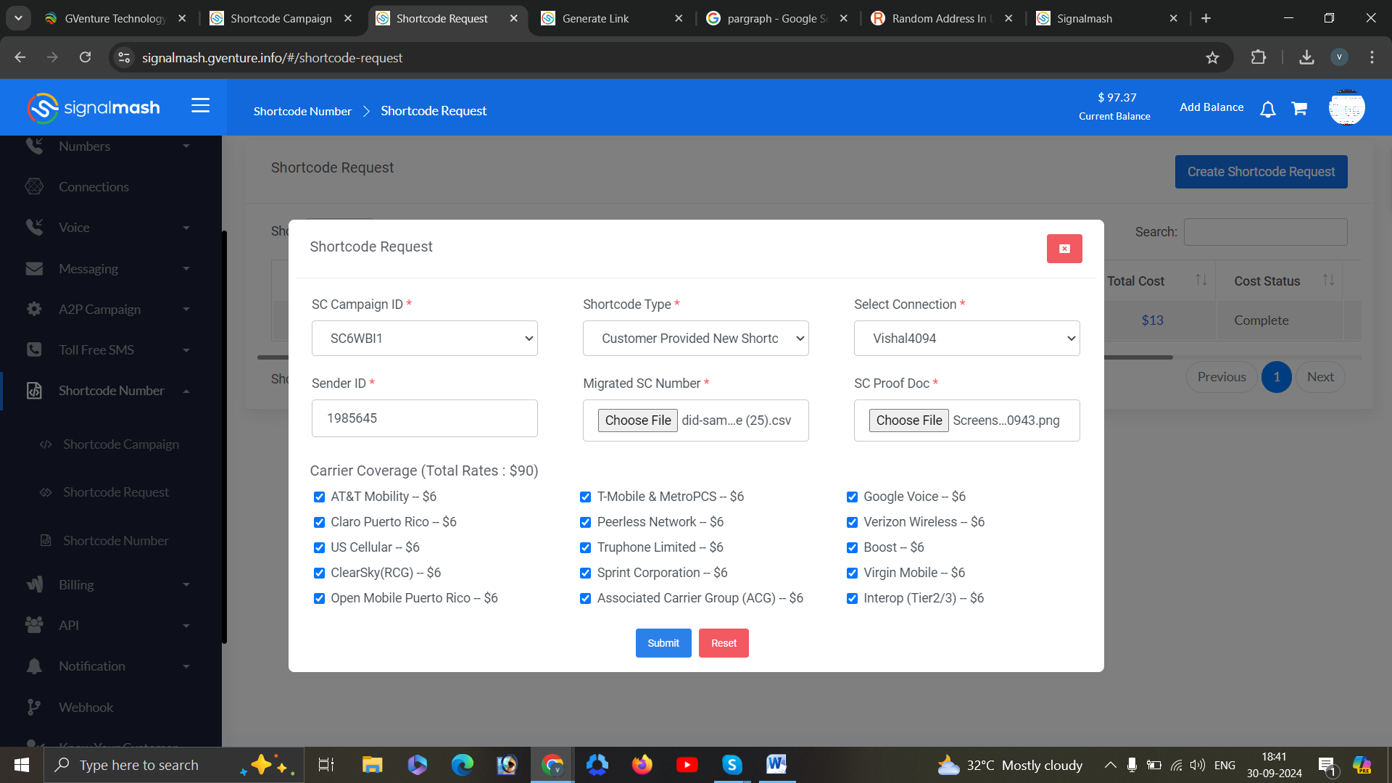The height and width of the screenshot is (783, 1392).
Task: Open Shortcode Campaign in the sidebar
Action: pyautogui.click(x=120, y=444)
